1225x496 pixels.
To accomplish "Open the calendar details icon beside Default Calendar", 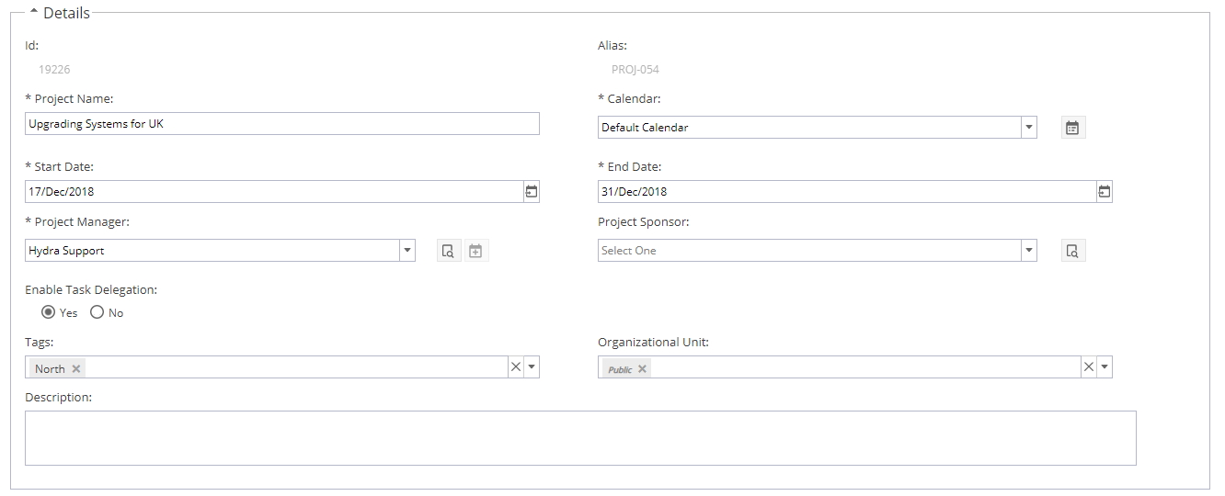I will tap(1072, 128).
